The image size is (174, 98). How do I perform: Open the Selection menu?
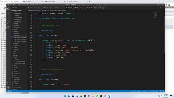coord(19,5)
